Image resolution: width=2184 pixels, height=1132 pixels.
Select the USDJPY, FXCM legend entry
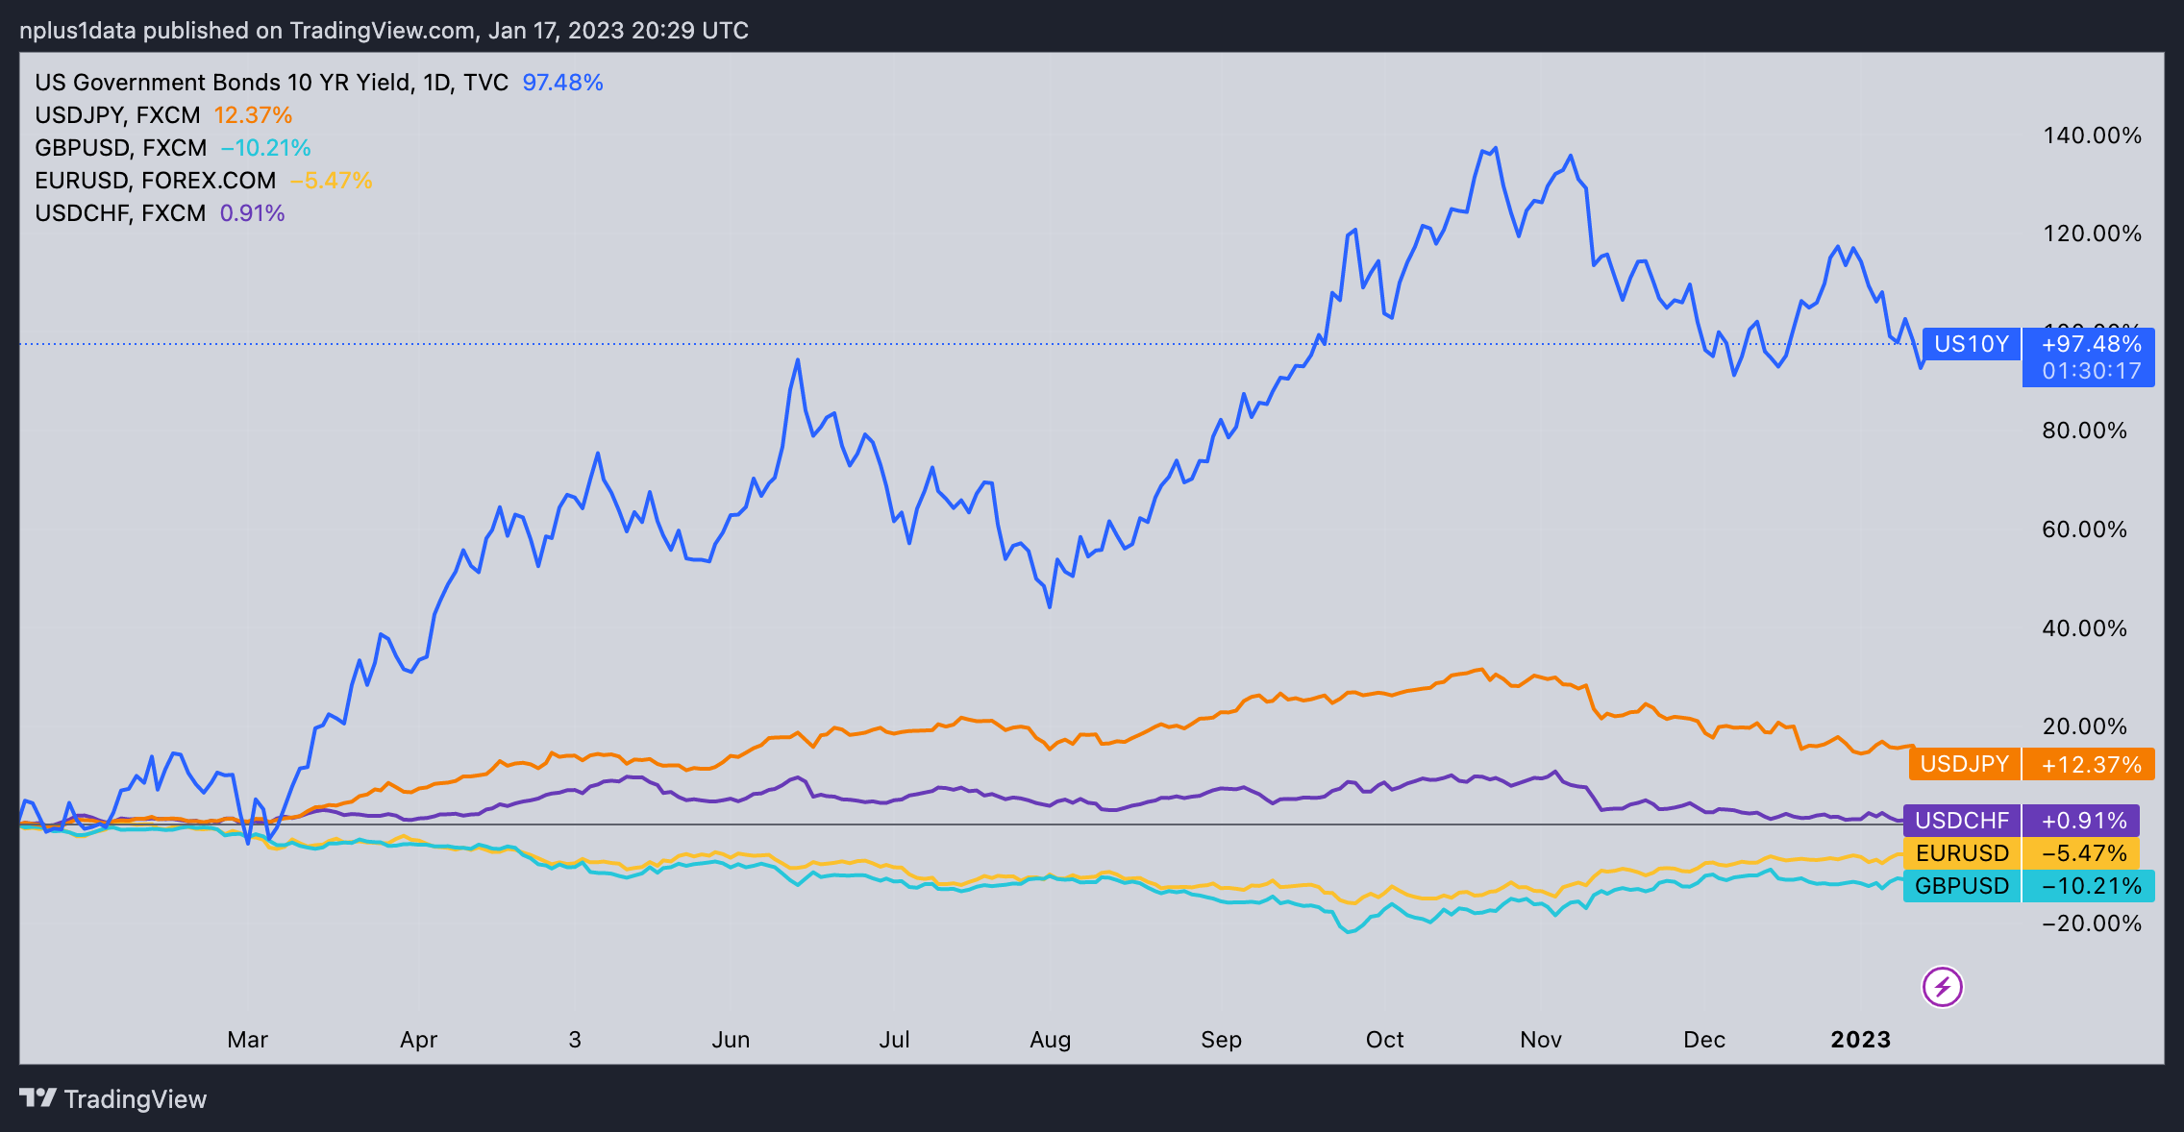[x=117, y=115]
